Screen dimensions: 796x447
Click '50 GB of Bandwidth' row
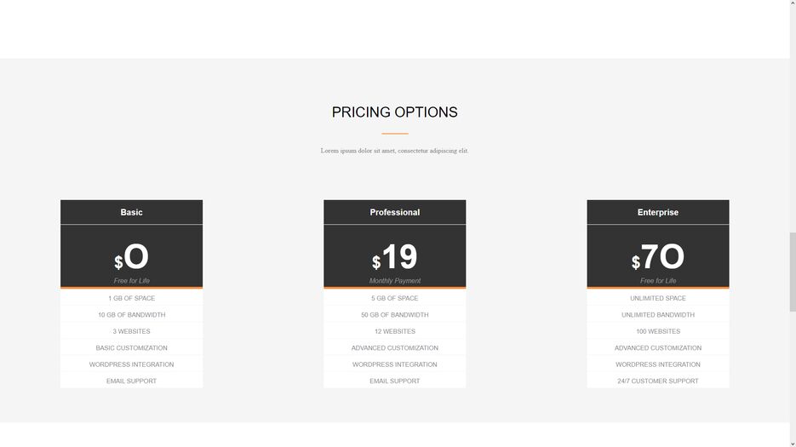394,315
